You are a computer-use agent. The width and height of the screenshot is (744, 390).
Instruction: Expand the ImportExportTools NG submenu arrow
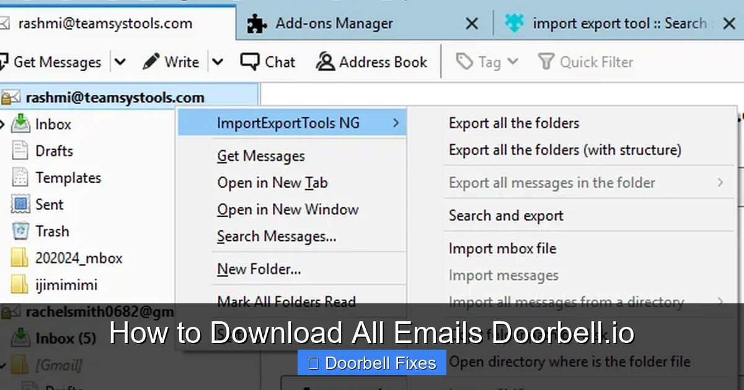pyautogui.click(x=396, y=123)
